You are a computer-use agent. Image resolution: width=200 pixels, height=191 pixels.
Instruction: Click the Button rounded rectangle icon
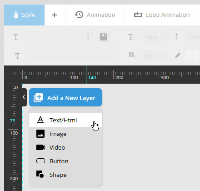[x=40, y=161]
